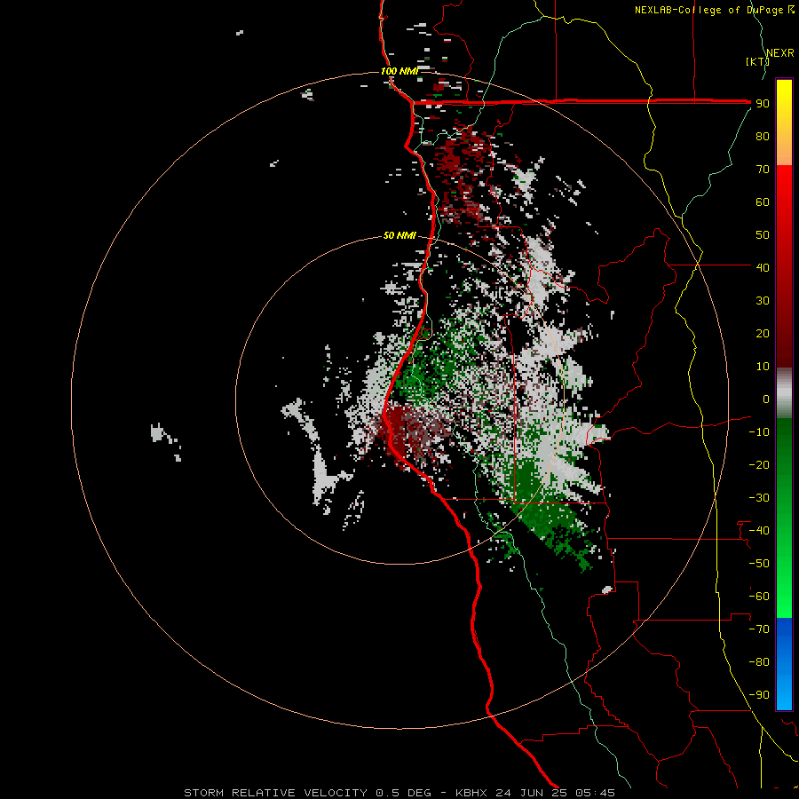The image size is (799, 799).
Task: Click the 50 value on the velocity scale
Action: [x=763, y=235]
